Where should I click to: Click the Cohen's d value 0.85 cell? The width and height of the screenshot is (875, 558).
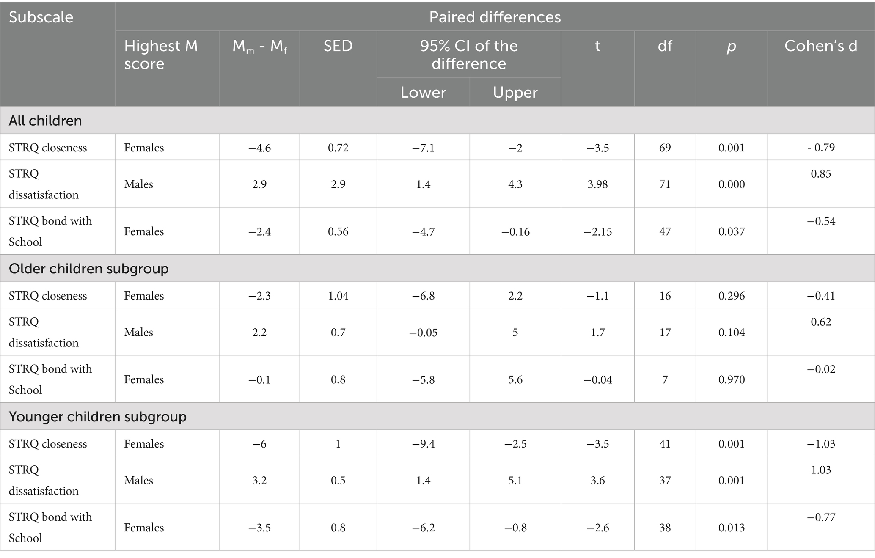[820, 174]
